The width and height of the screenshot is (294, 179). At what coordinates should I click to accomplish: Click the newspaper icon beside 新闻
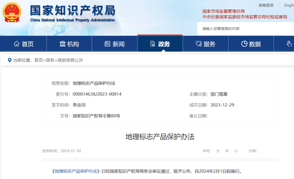108,44
